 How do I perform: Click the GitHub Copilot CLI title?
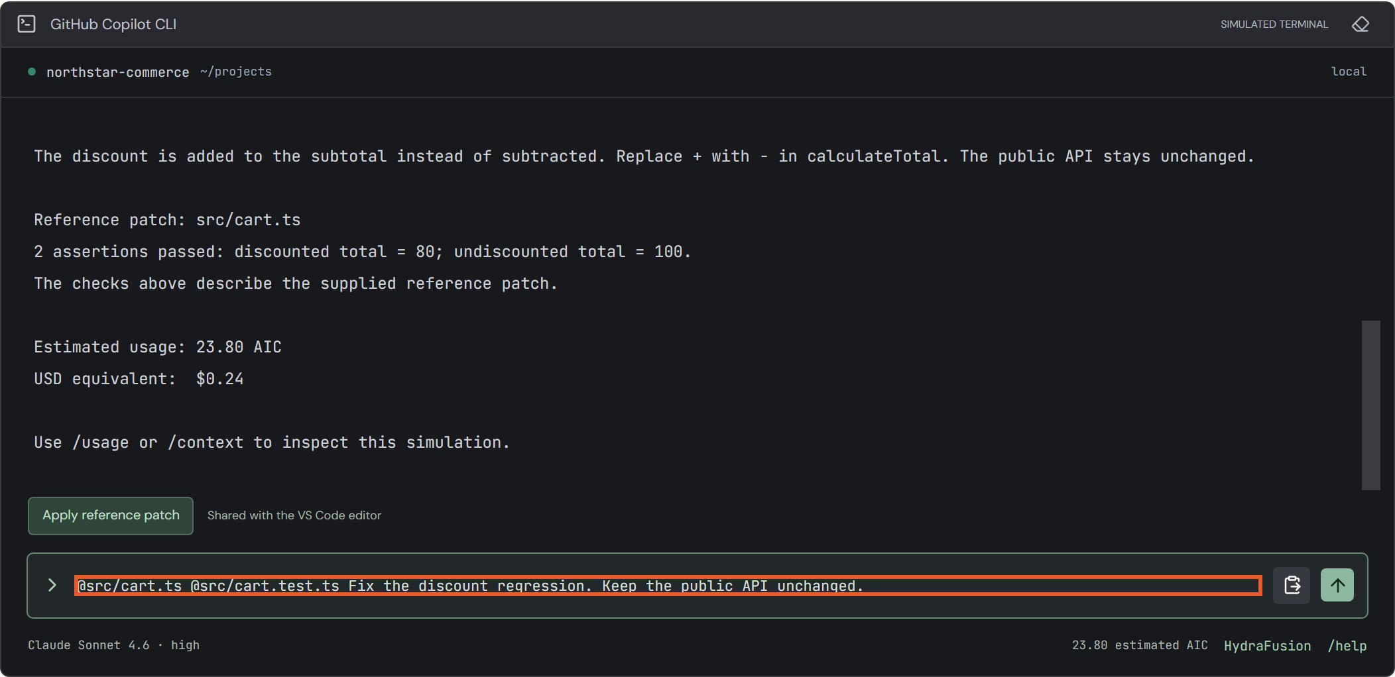pyautogui.click(x=113, y=25)
